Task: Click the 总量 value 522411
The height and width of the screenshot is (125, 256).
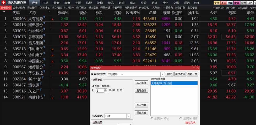Action: [150, 61]
